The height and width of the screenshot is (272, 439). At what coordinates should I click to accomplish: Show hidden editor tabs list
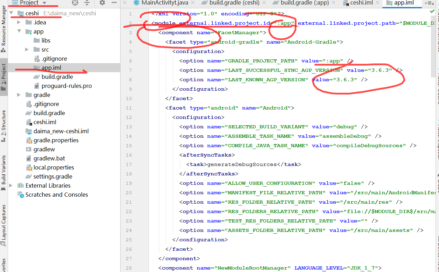(x=428, y=3)
